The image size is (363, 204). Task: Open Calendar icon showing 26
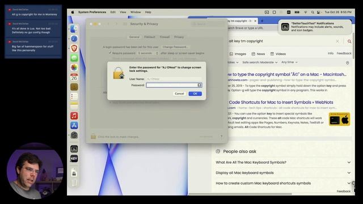click(74, 77)
